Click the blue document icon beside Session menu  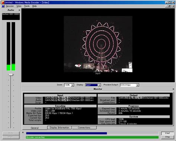[x=3, y=6]
